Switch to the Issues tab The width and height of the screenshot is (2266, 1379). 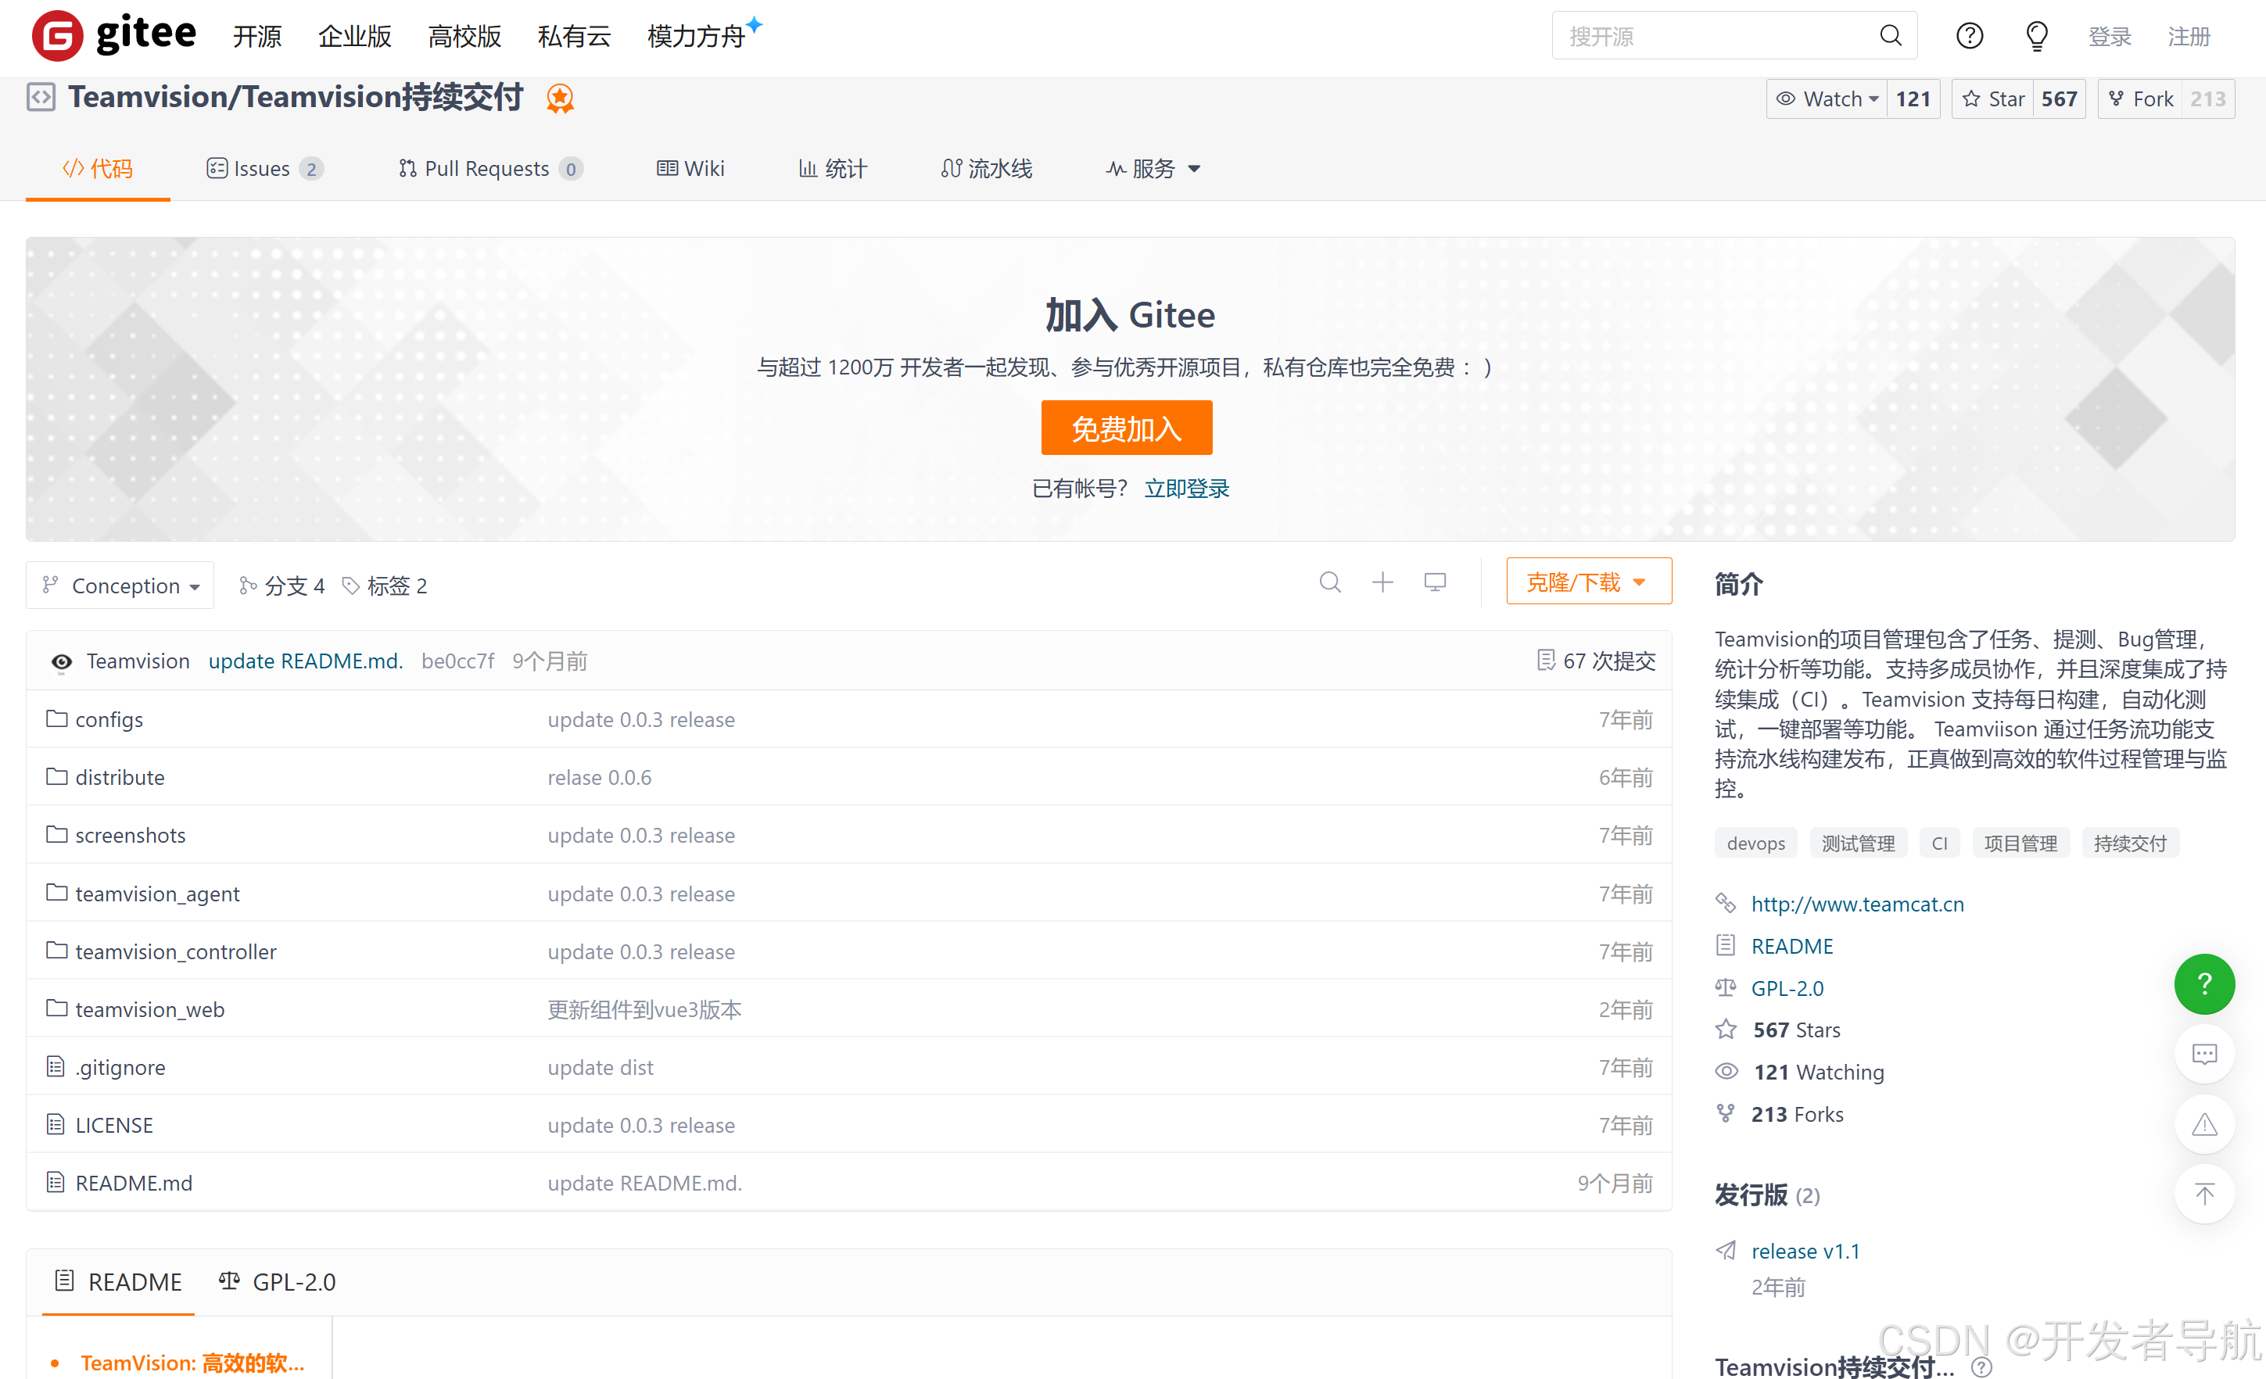262,168
